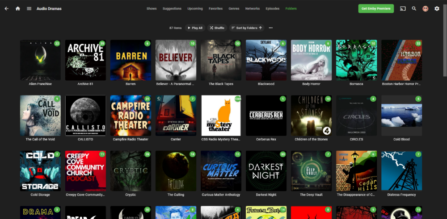Screen dimensions: 447x219
Task: Switch to the Shows tab
Action: [x=152, y=8]
